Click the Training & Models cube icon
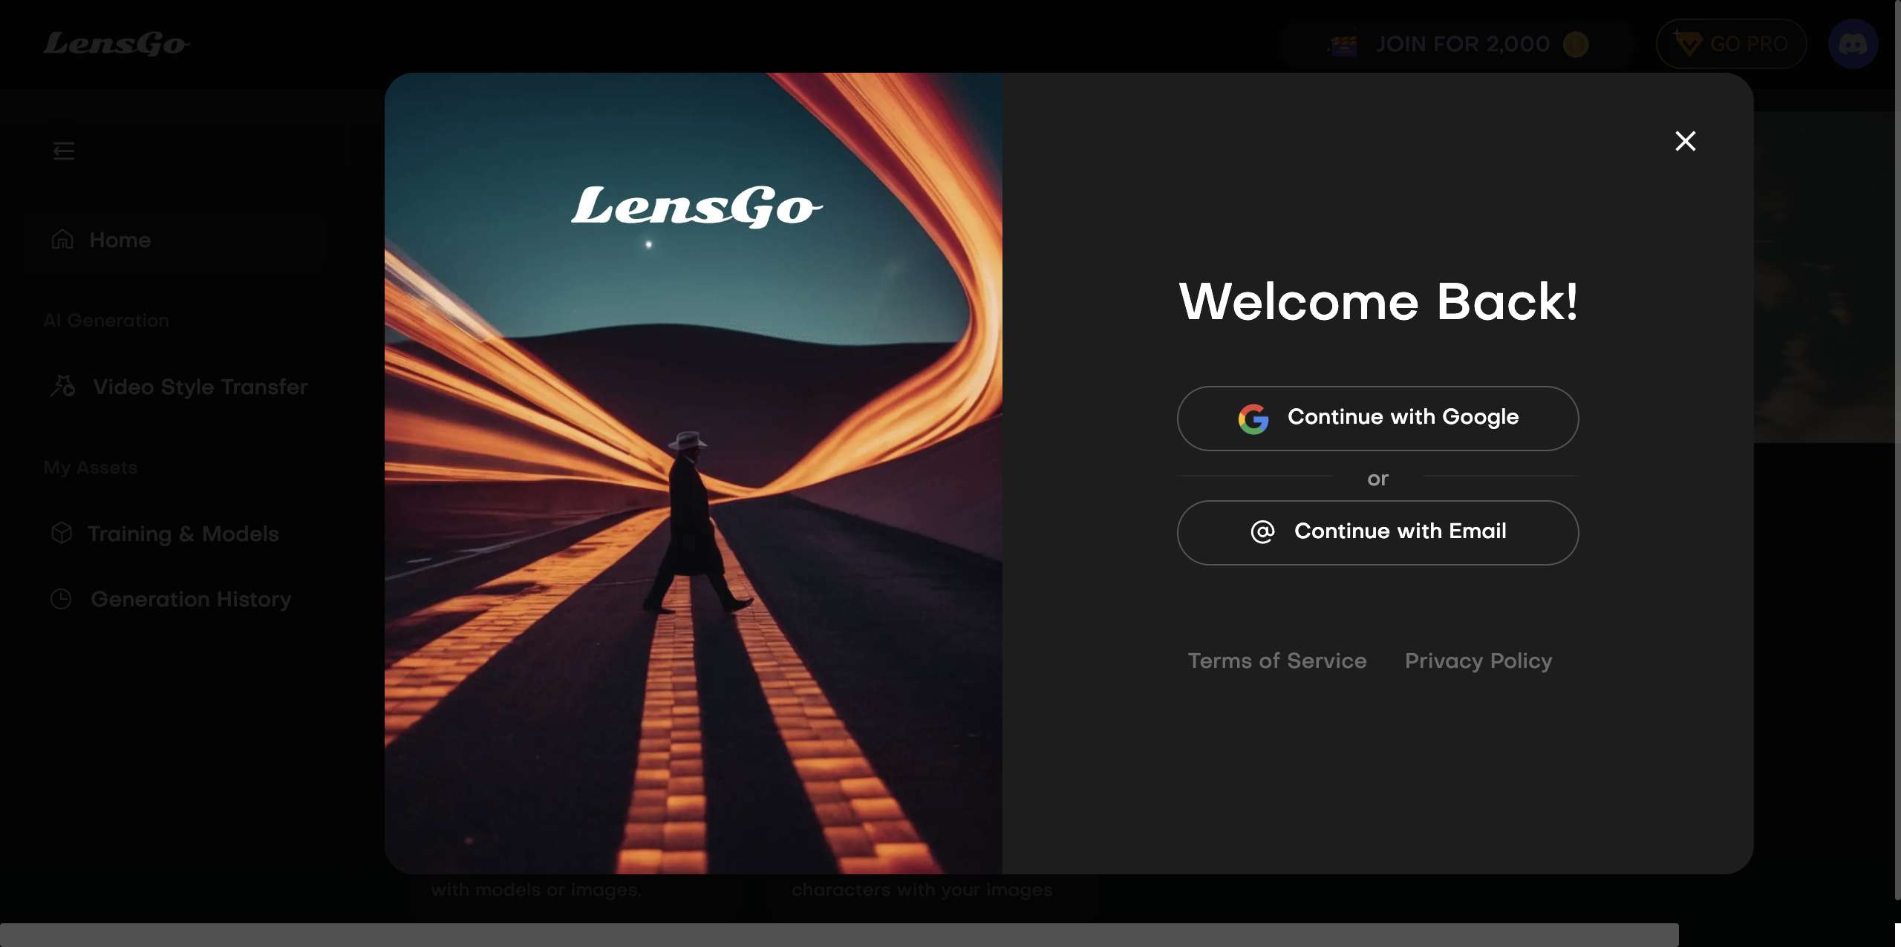Screen dimensions: 1901x947 point(62,533)
